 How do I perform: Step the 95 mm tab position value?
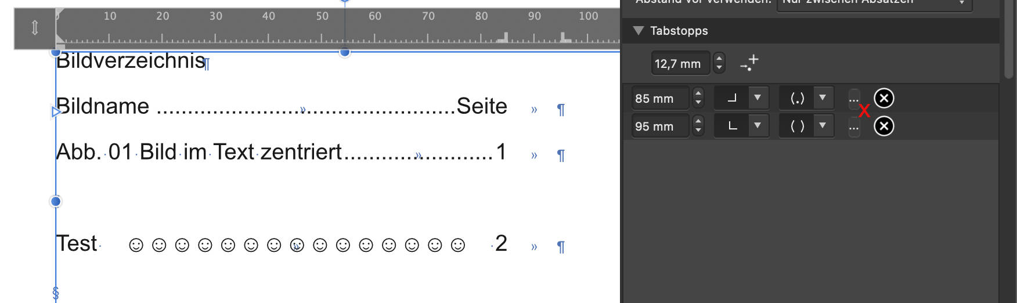tap(698, 126)
